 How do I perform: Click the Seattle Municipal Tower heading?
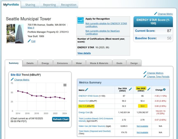[28, 19]
